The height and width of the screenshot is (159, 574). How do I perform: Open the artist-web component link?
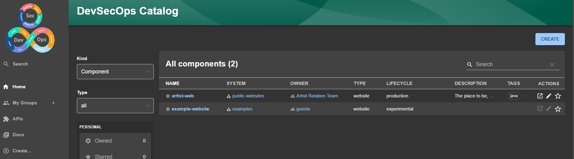[x=183, y=96]
